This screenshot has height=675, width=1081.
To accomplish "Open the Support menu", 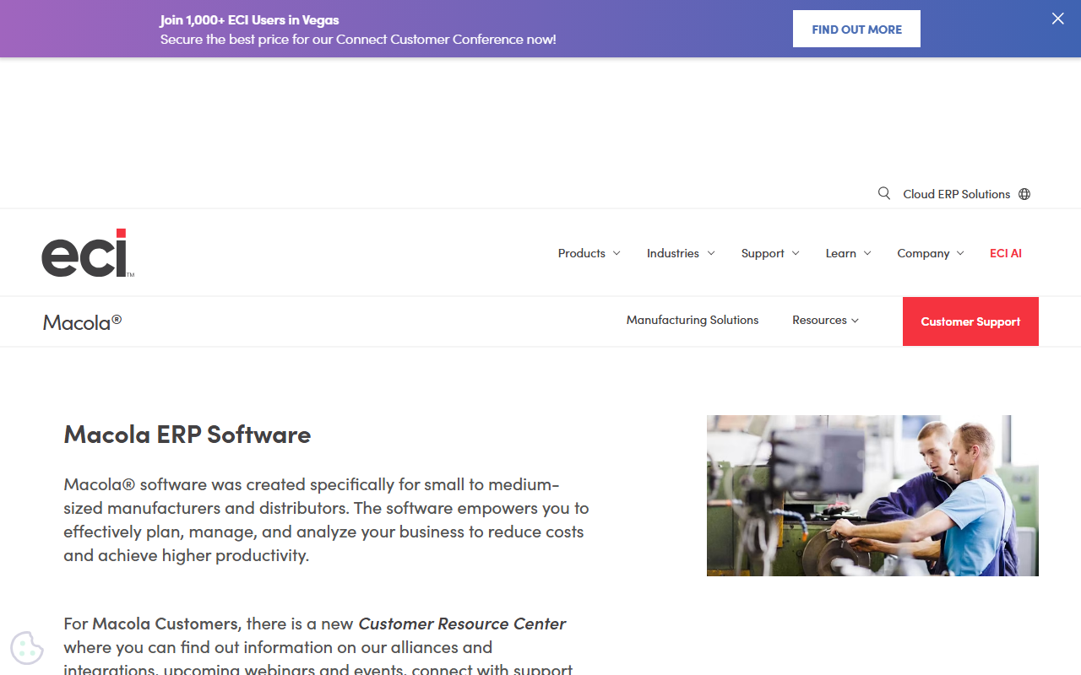I will [763, 253].
